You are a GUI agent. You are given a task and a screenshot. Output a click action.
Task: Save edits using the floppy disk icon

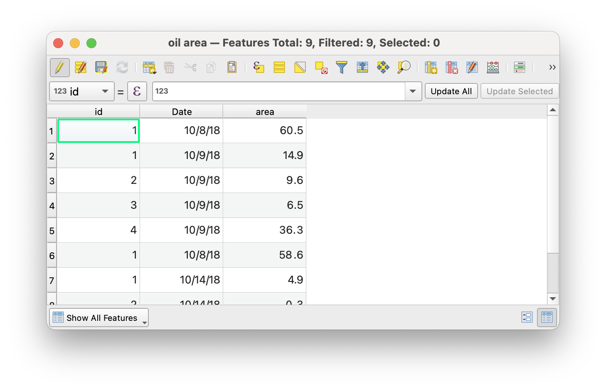(x=101, y=67)
